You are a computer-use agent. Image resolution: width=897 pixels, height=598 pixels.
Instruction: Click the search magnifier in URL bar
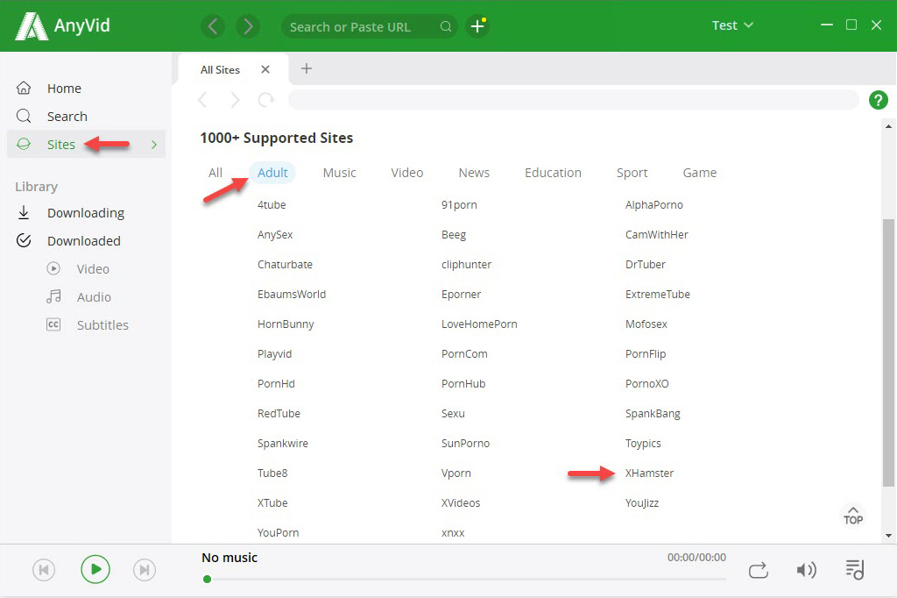point(446,26)
